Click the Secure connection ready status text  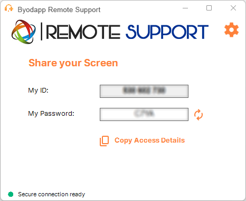click(x=51, y=194)
